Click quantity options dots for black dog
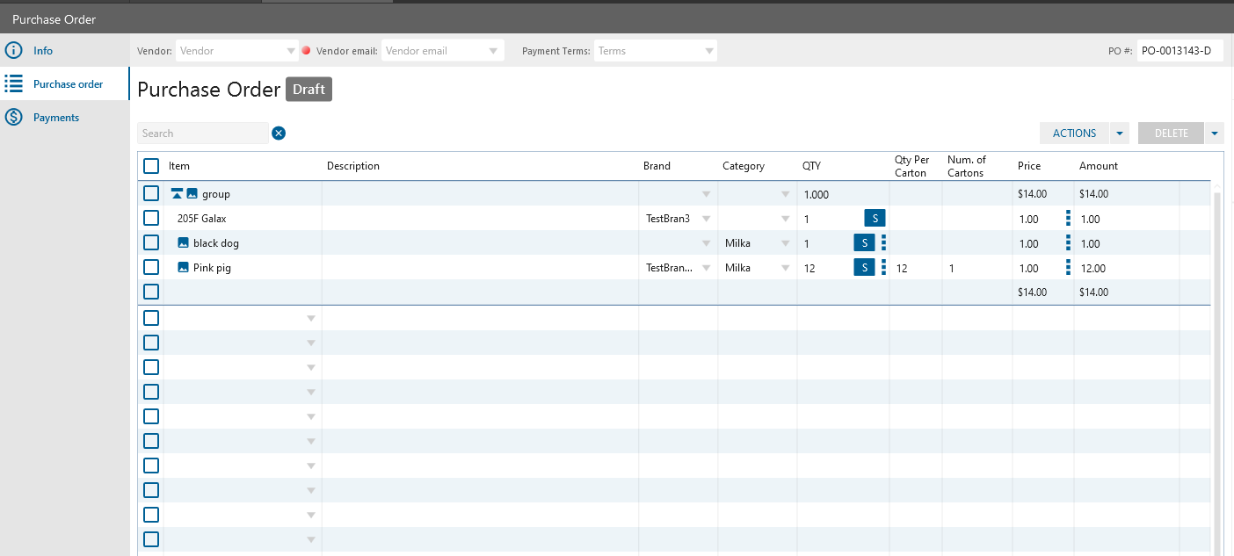 pos(883,243)
